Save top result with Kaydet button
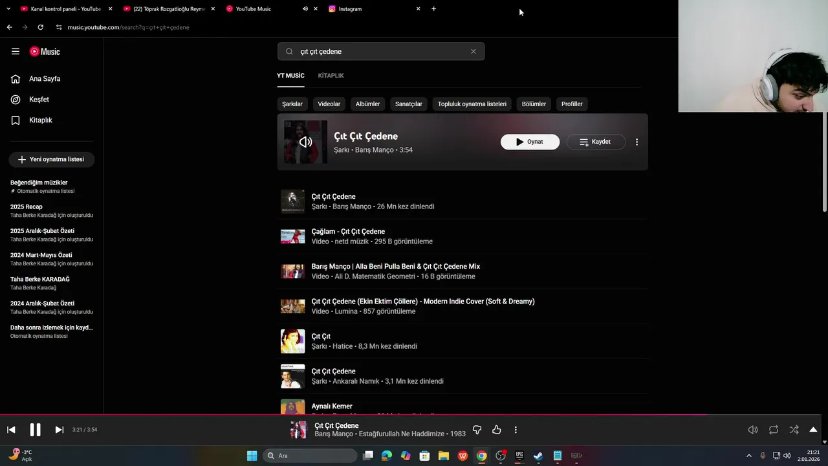828x466 pixels. [596, 142]
